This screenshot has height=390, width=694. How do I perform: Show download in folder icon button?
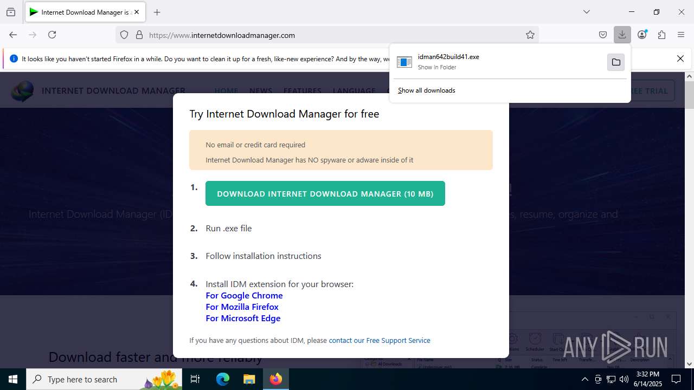pos(616,62)
